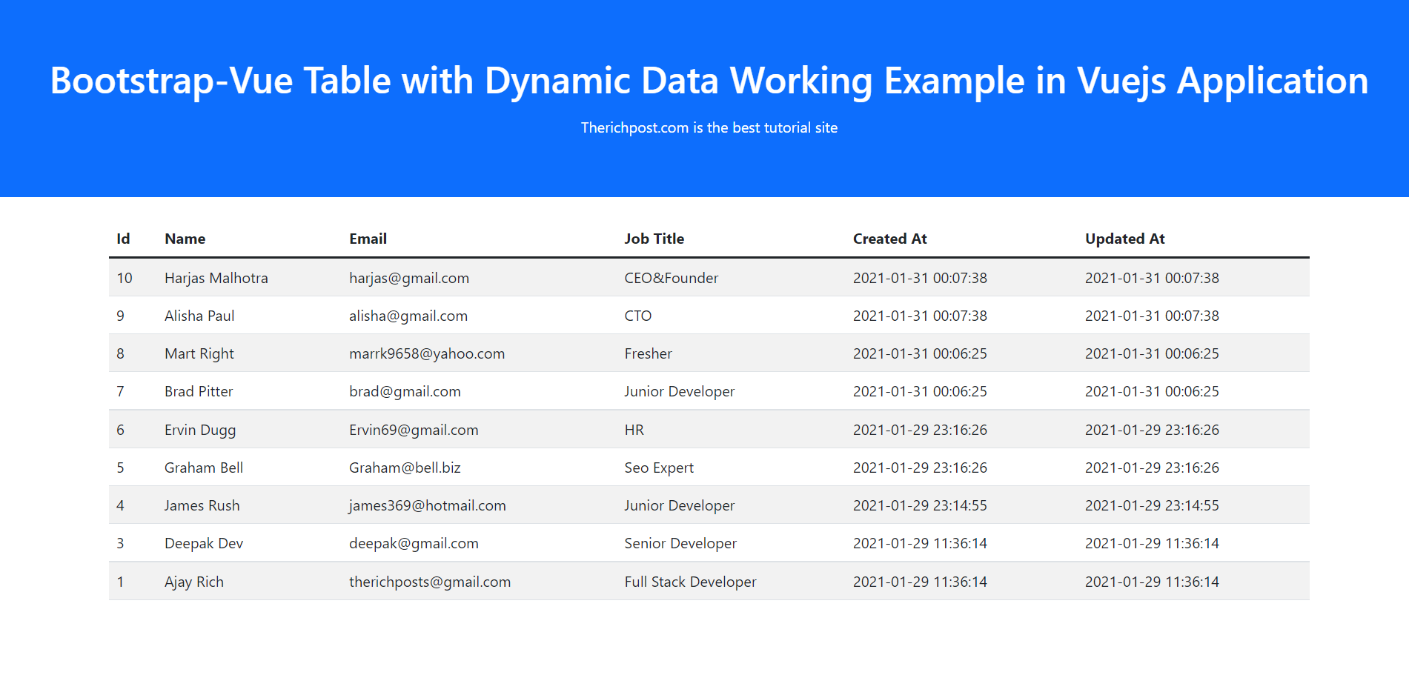This screenshot has width=1409, height=675.
Task: Click the email harjas@gmail.com
Action: pos(409,278)
